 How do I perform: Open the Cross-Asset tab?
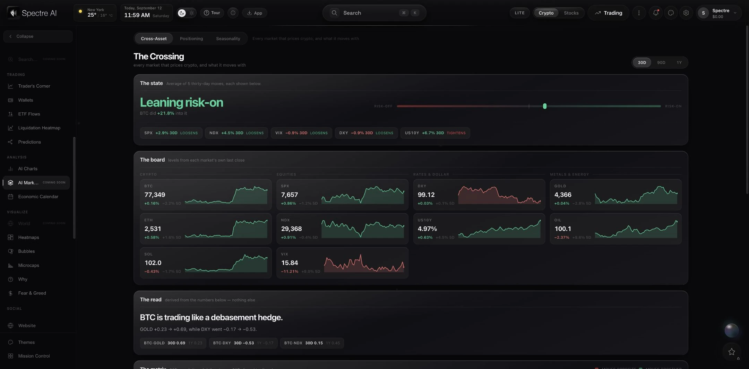[x=154, y=38]
